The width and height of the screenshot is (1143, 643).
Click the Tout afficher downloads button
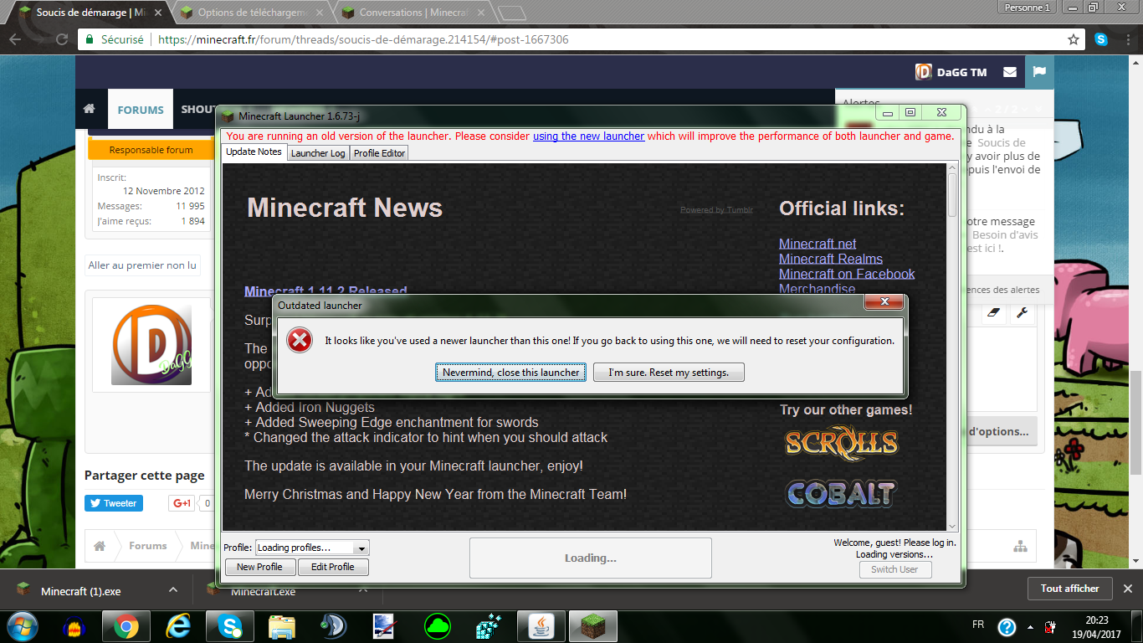coord(1069,589)
